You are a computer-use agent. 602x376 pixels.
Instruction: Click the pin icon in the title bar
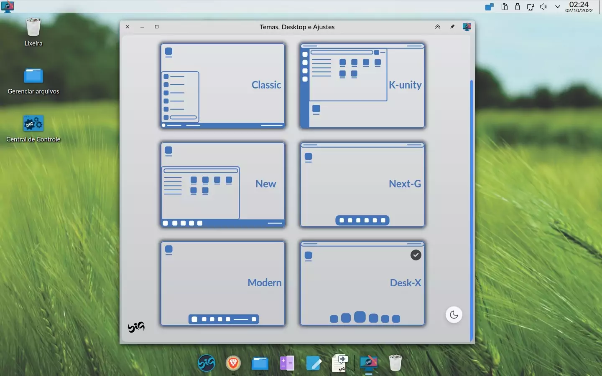pyautogui.click(x=452, y=27)
